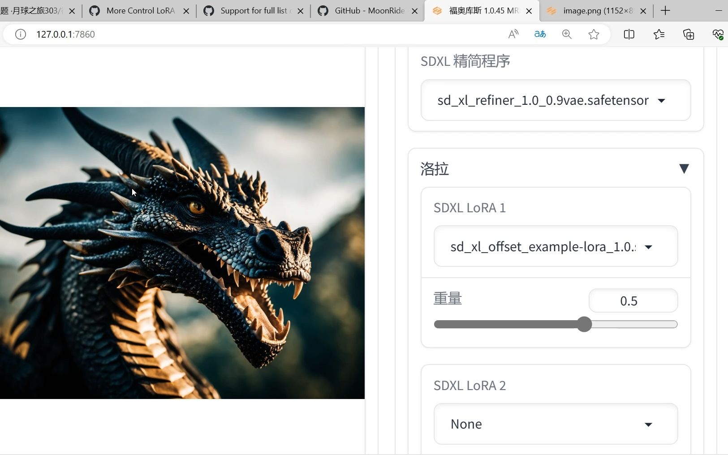Switch to GitHub - MoonRide tab

coord(368,11)
